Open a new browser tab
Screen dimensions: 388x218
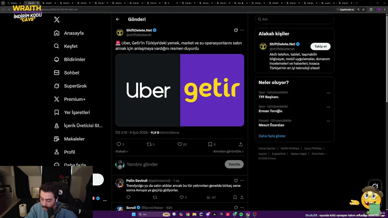(356, 3)
